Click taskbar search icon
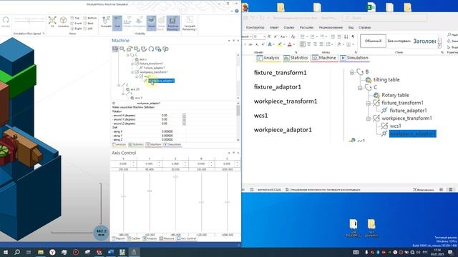 [x=17, y=252]
